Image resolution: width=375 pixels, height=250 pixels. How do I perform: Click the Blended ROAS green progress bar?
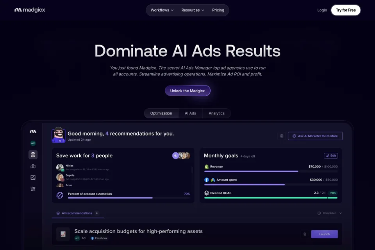pyautogui.click(x=271, y=198)
